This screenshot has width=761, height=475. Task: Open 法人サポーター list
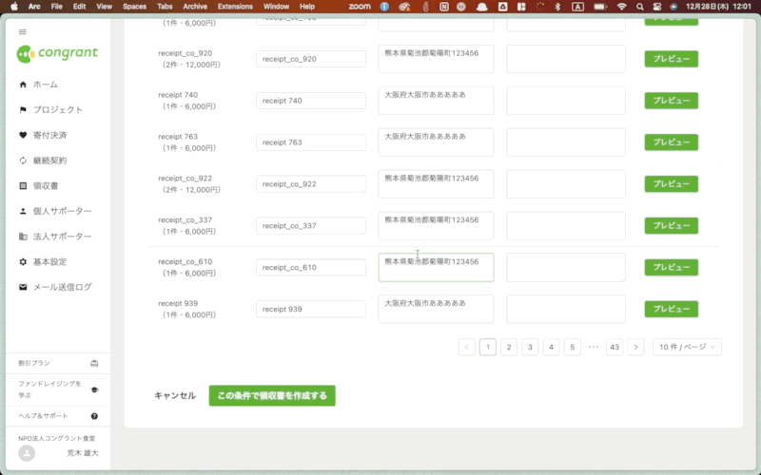tap(62, 236)
